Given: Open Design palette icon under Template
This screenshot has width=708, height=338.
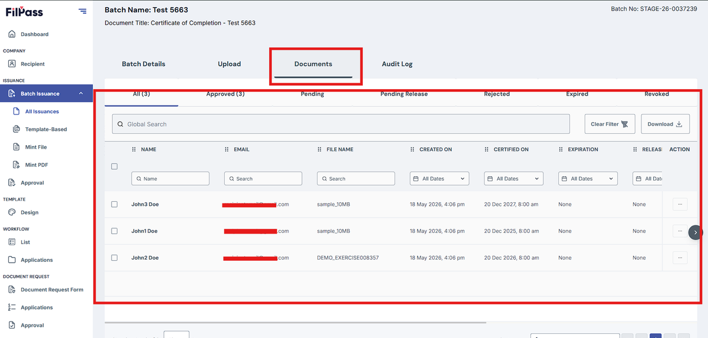Looking at the screenshot, I should [x=12, y=212].
